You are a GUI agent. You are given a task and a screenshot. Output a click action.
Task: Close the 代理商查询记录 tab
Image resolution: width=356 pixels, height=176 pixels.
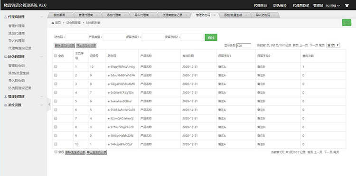click(x=186, y=15)
